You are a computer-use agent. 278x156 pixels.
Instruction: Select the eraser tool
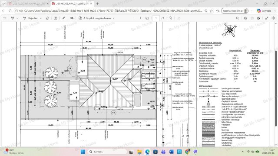tap(47, 18)
